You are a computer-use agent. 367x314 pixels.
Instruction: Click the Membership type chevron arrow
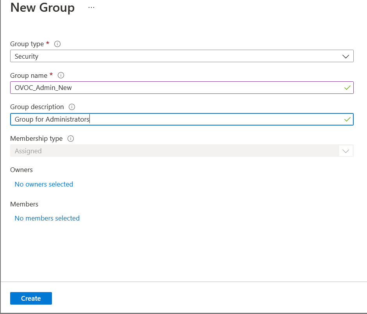(x=346, y=151)
